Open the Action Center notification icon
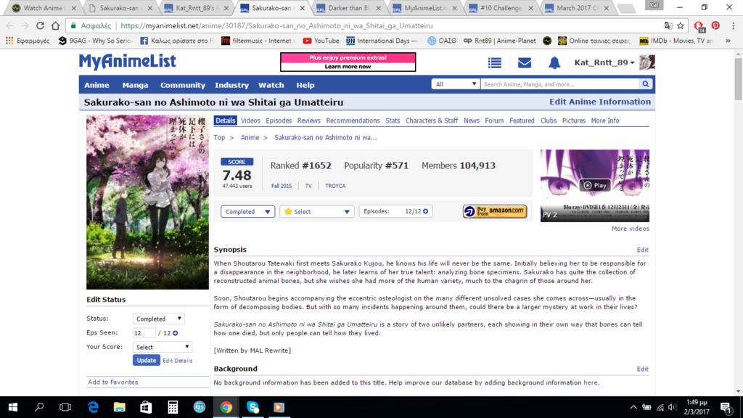Image resolution: width=743 pixels, height=418 pixels. tap(726, 407)
